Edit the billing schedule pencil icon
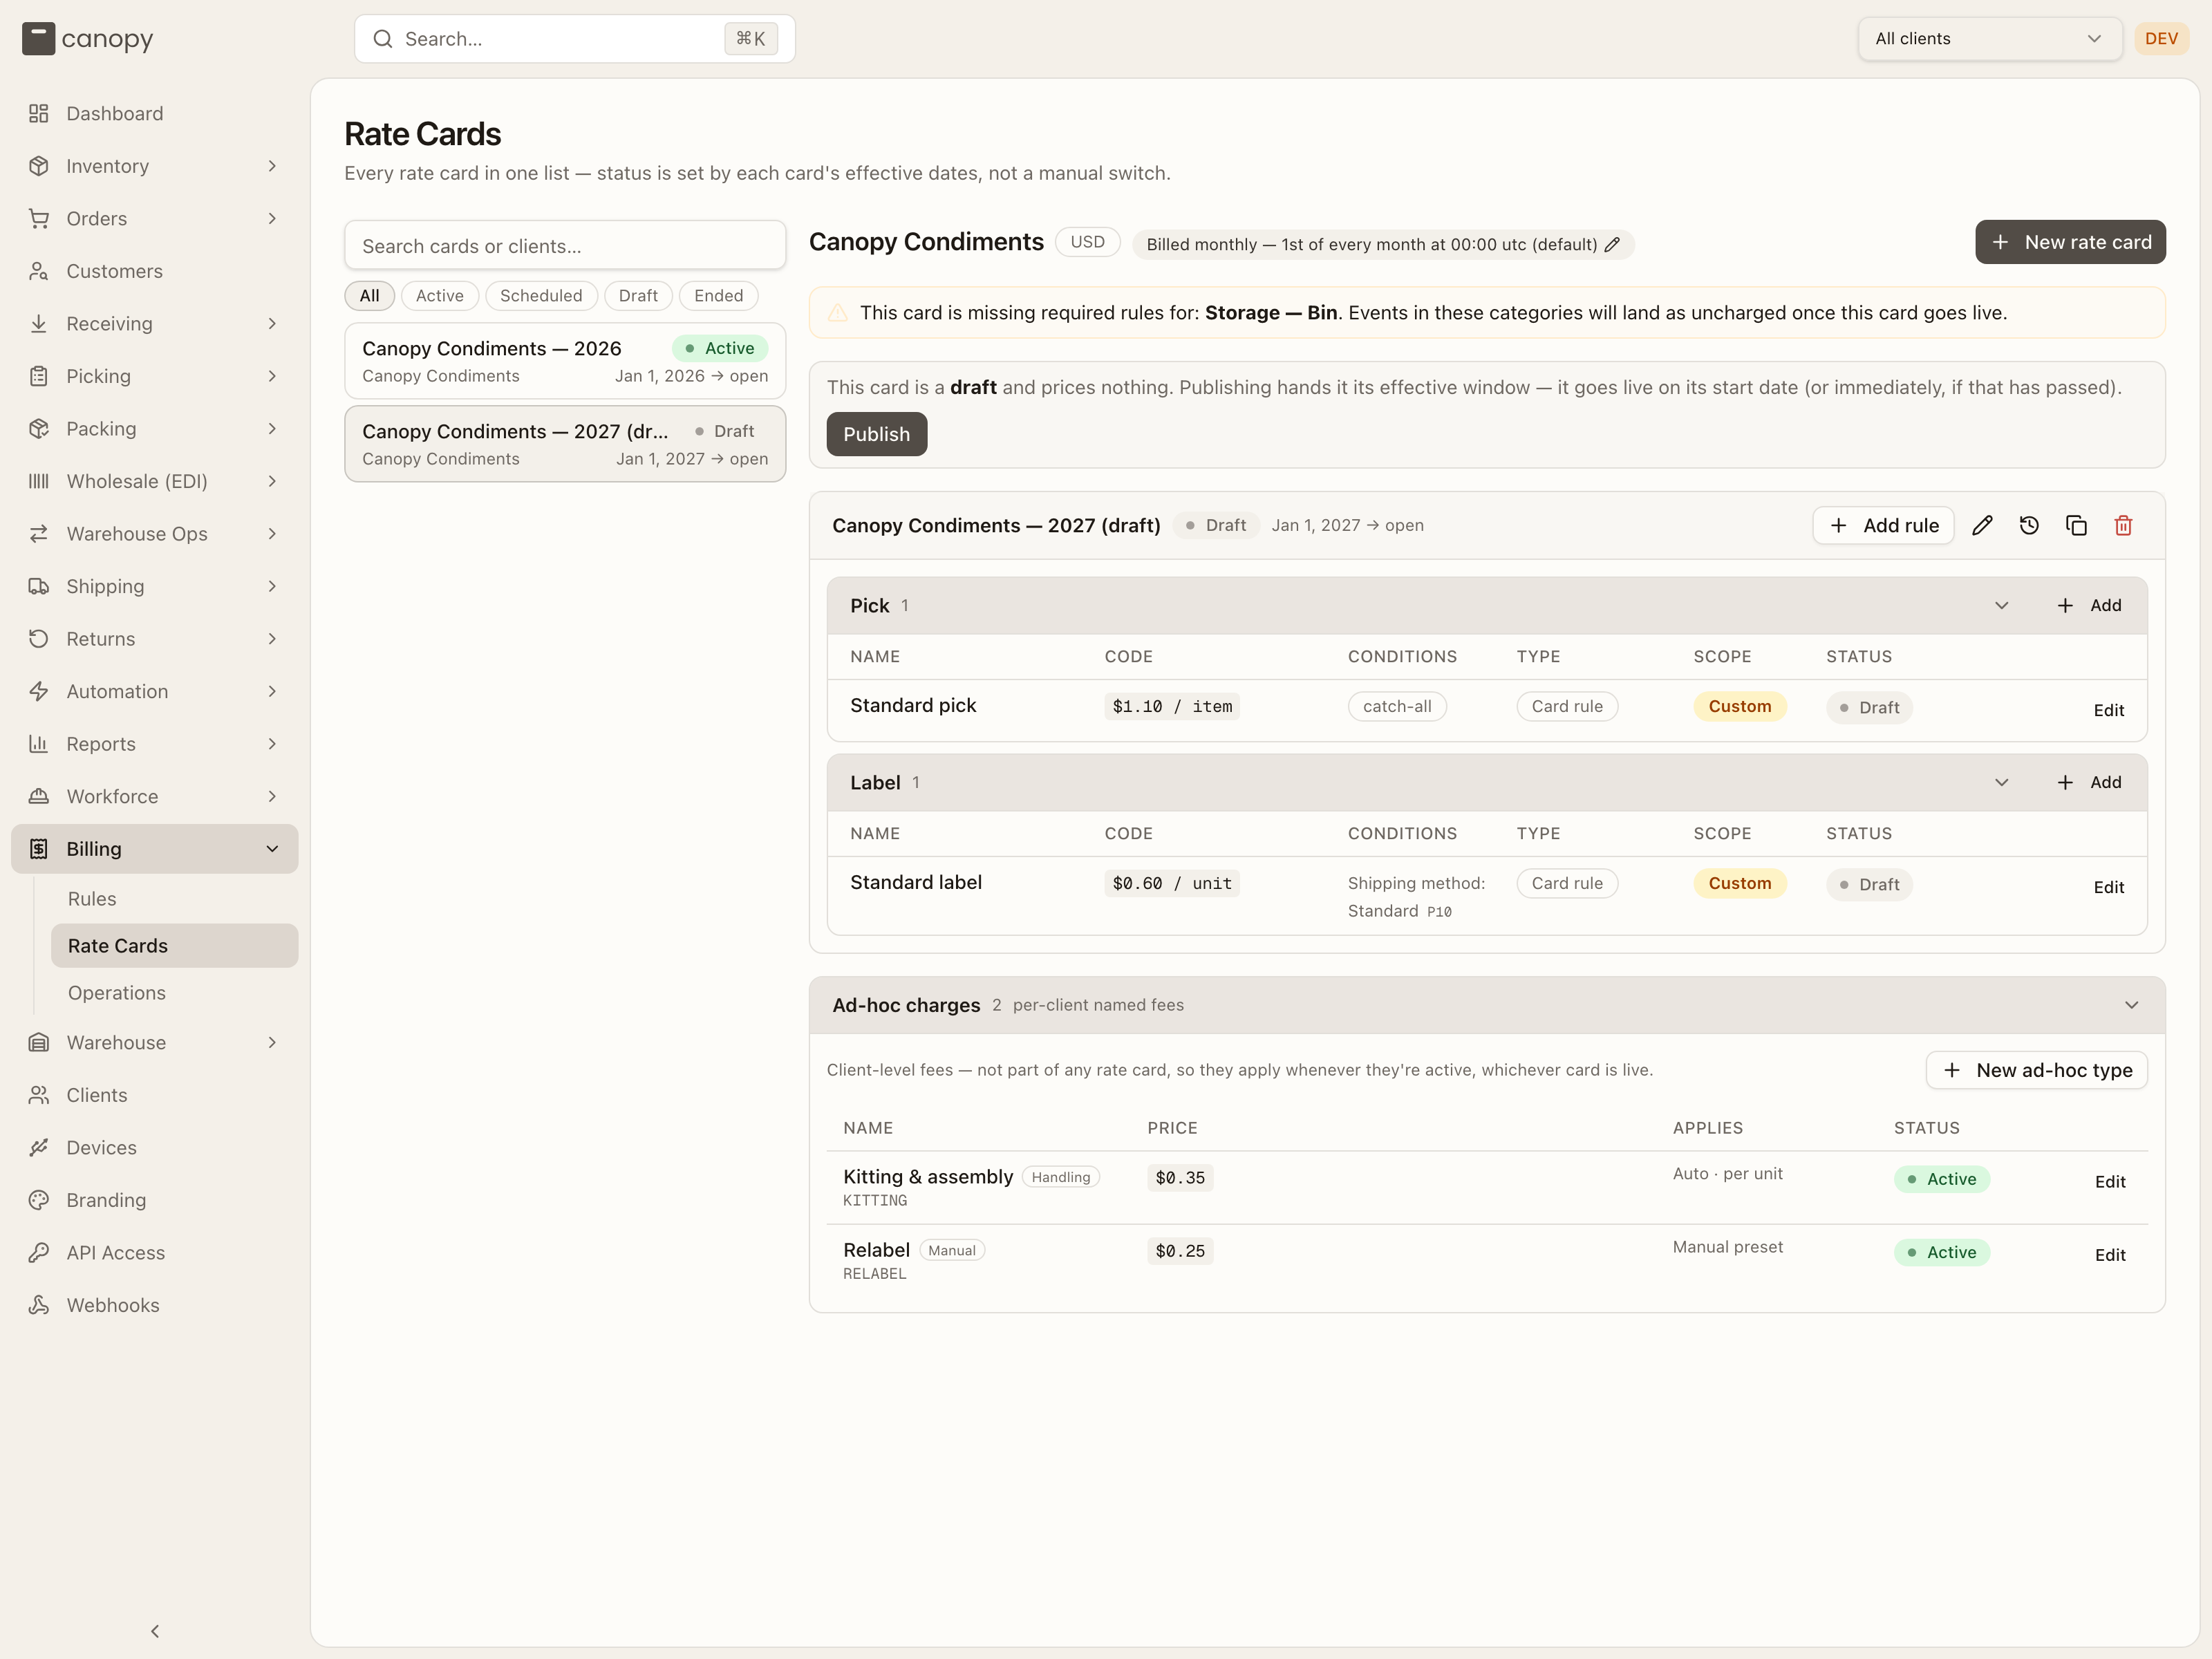2212x1659 pixels. click(x=1612, y=245)
